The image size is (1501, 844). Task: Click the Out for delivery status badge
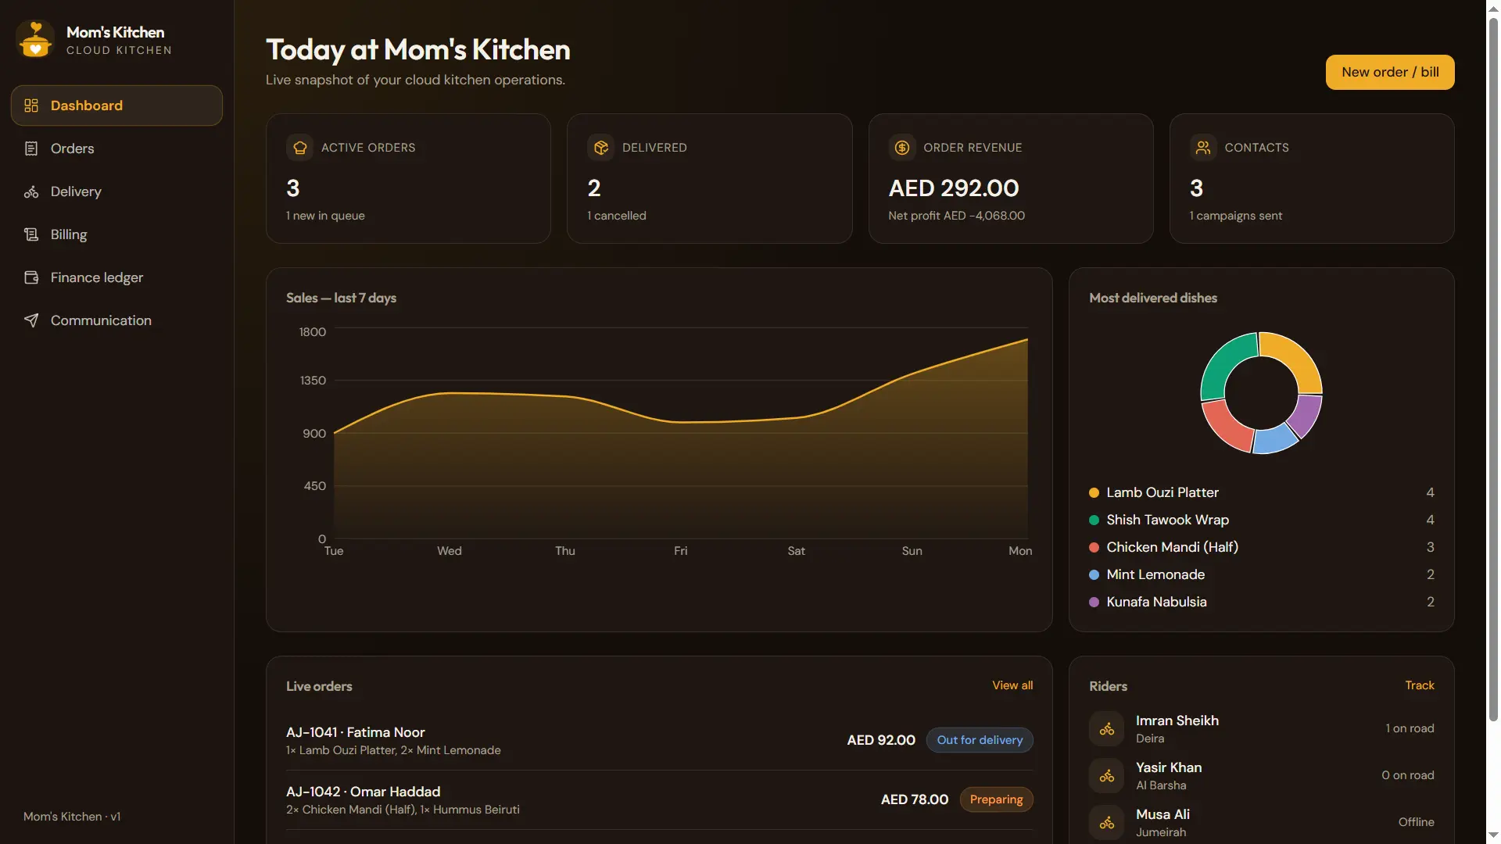point(980,740)
